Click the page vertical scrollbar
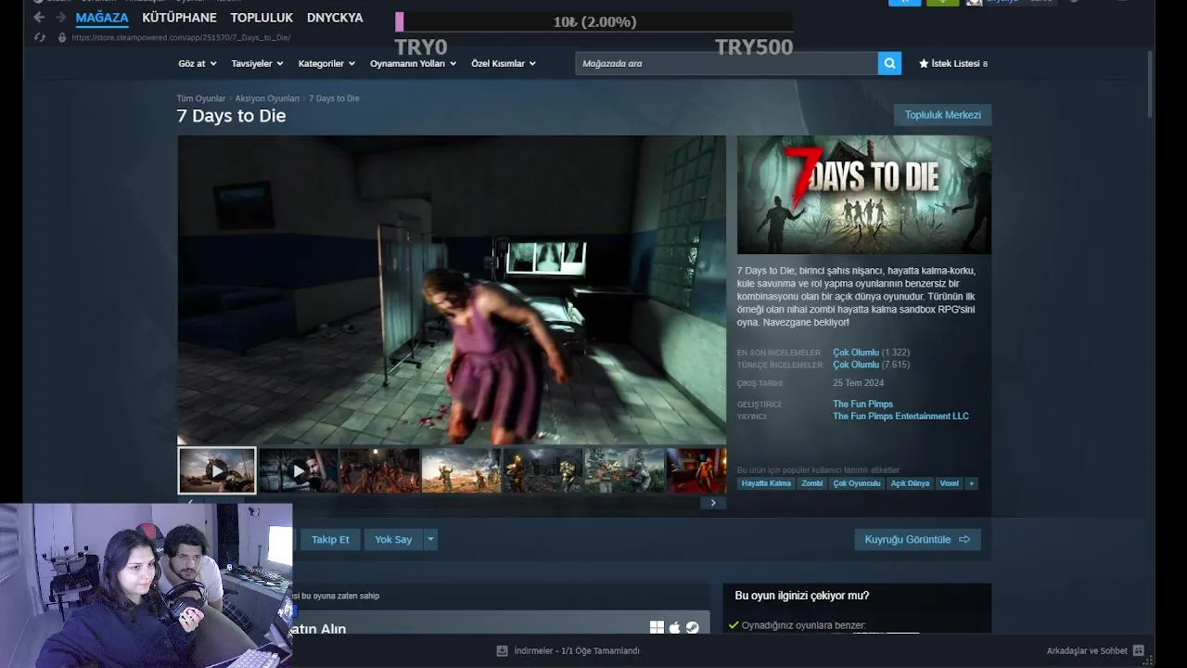1187x668 pixels. click(1150, 83)
